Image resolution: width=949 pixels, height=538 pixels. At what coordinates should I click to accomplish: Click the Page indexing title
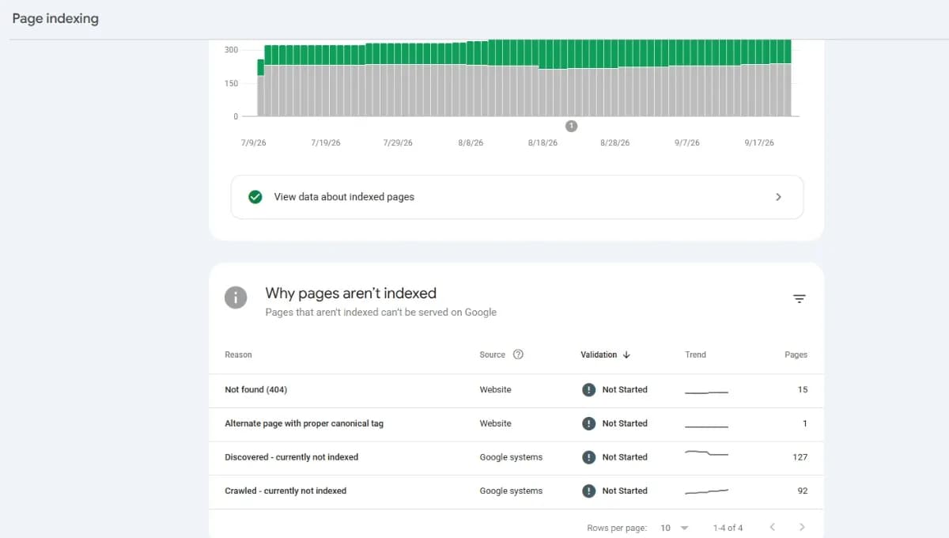[x=55, y=18]
